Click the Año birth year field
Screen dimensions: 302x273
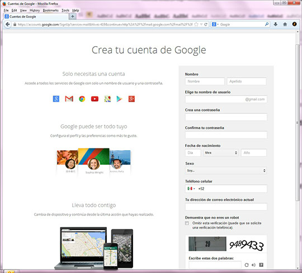(x=254, y=152)
